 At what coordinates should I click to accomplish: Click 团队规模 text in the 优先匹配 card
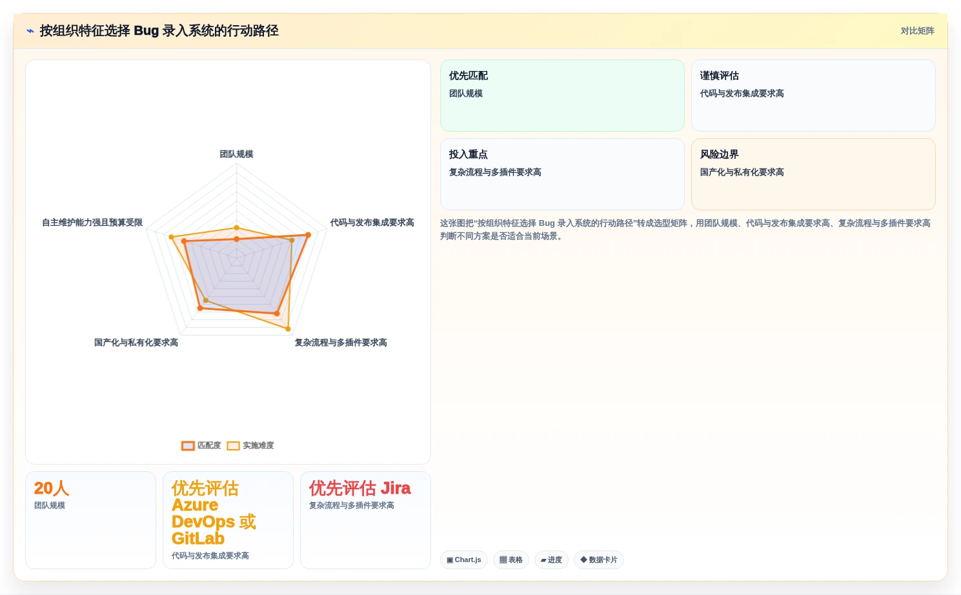466,94
